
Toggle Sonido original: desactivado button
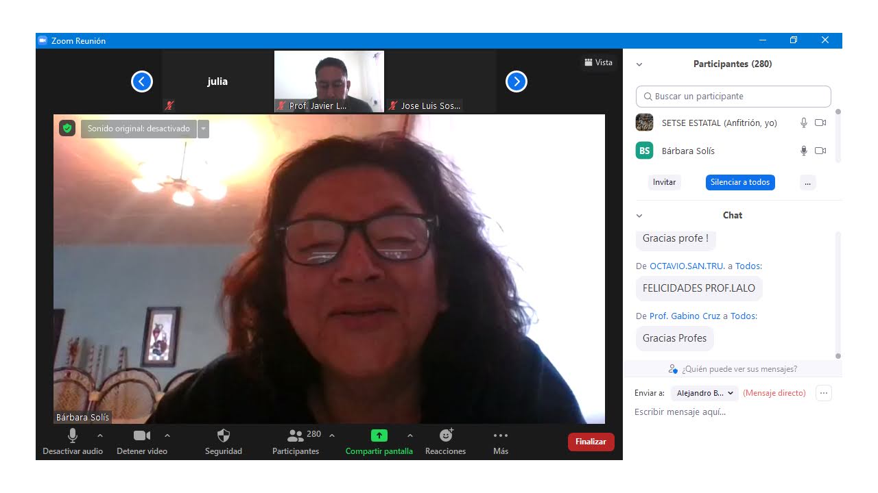tap(139, 129)
